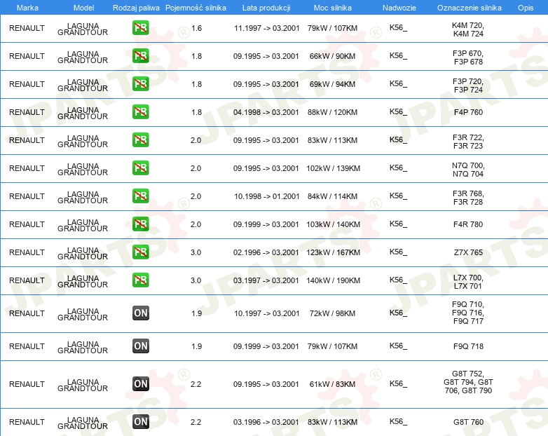
Task: Click the Oznaczenie silnika column header
Action: 470,8
